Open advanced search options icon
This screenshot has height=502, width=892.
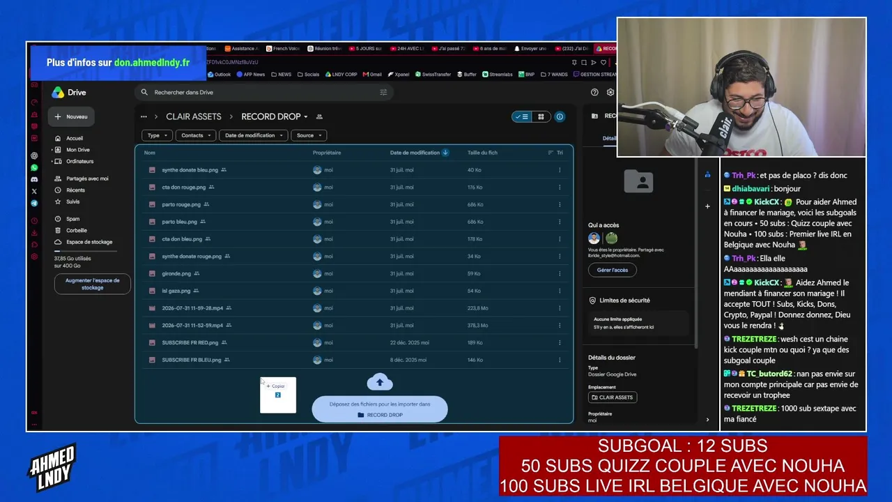383,92
